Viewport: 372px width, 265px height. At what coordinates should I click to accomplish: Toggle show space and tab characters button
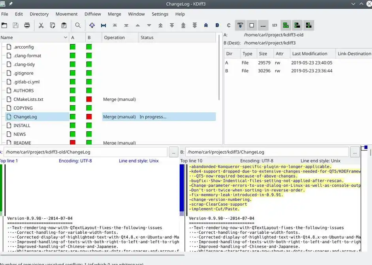[x=263, y=25]
